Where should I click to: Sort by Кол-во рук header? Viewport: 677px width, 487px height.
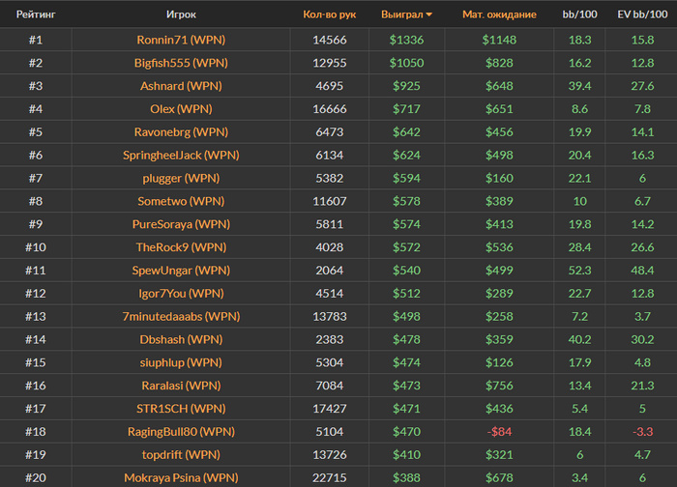pyautogui.click(x=329, y=14)
